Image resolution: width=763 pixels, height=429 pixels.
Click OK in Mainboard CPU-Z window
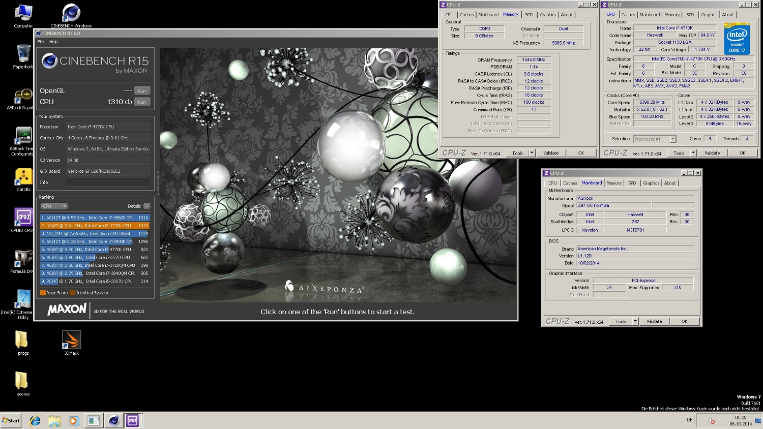684,322
